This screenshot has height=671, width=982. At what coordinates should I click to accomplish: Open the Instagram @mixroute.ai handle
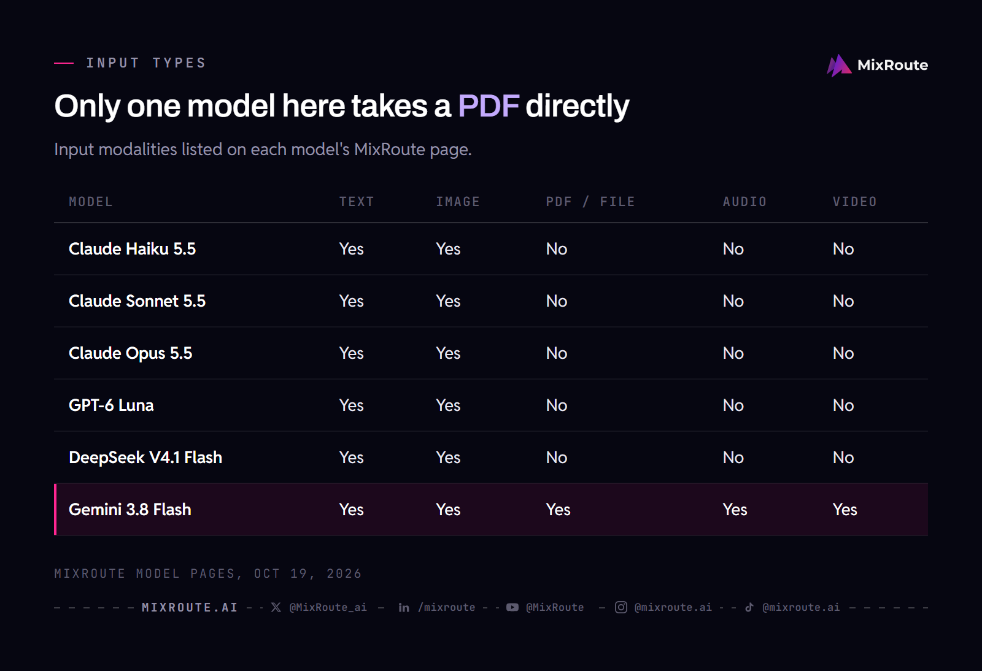[673, 607]
